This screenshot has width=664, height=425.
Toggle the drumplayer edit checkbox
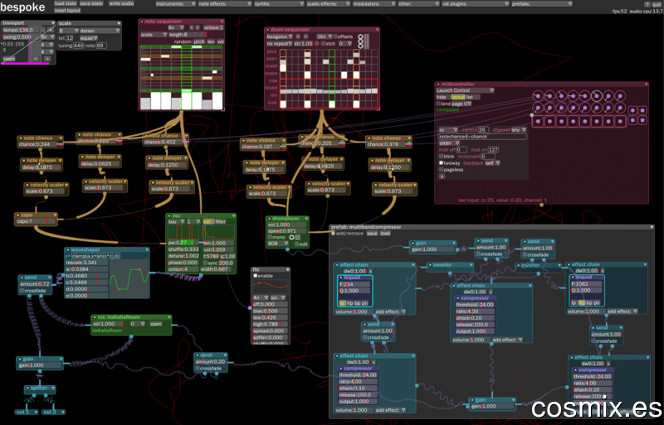pos(297,244)
